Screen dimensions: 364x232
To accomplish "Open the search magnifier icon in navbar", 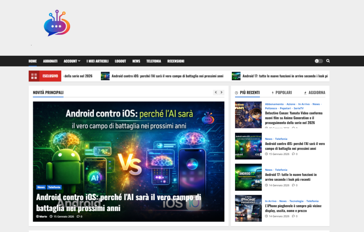I will coord(328,61).
